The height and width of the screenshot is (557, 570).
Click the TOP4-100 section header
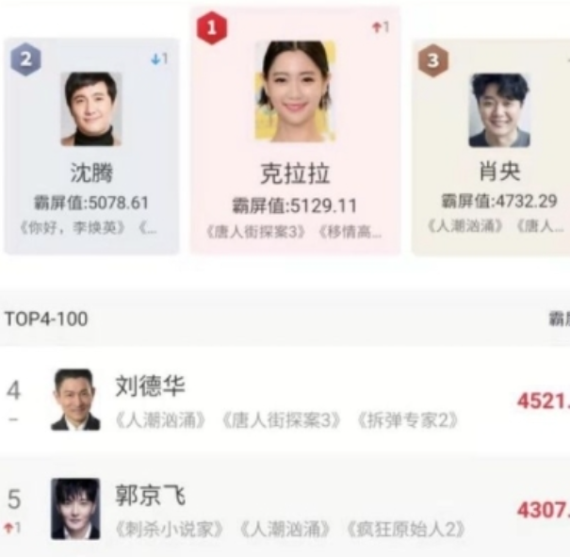(46, 319)
